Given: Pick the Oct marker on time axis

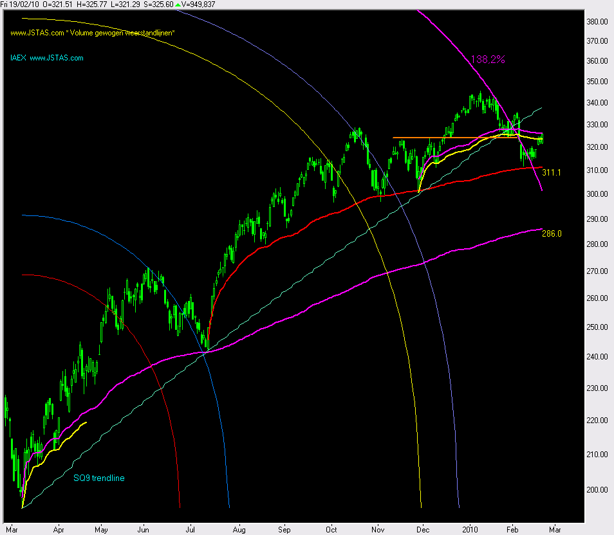Looking at the screenshot, I should (331, 529).
